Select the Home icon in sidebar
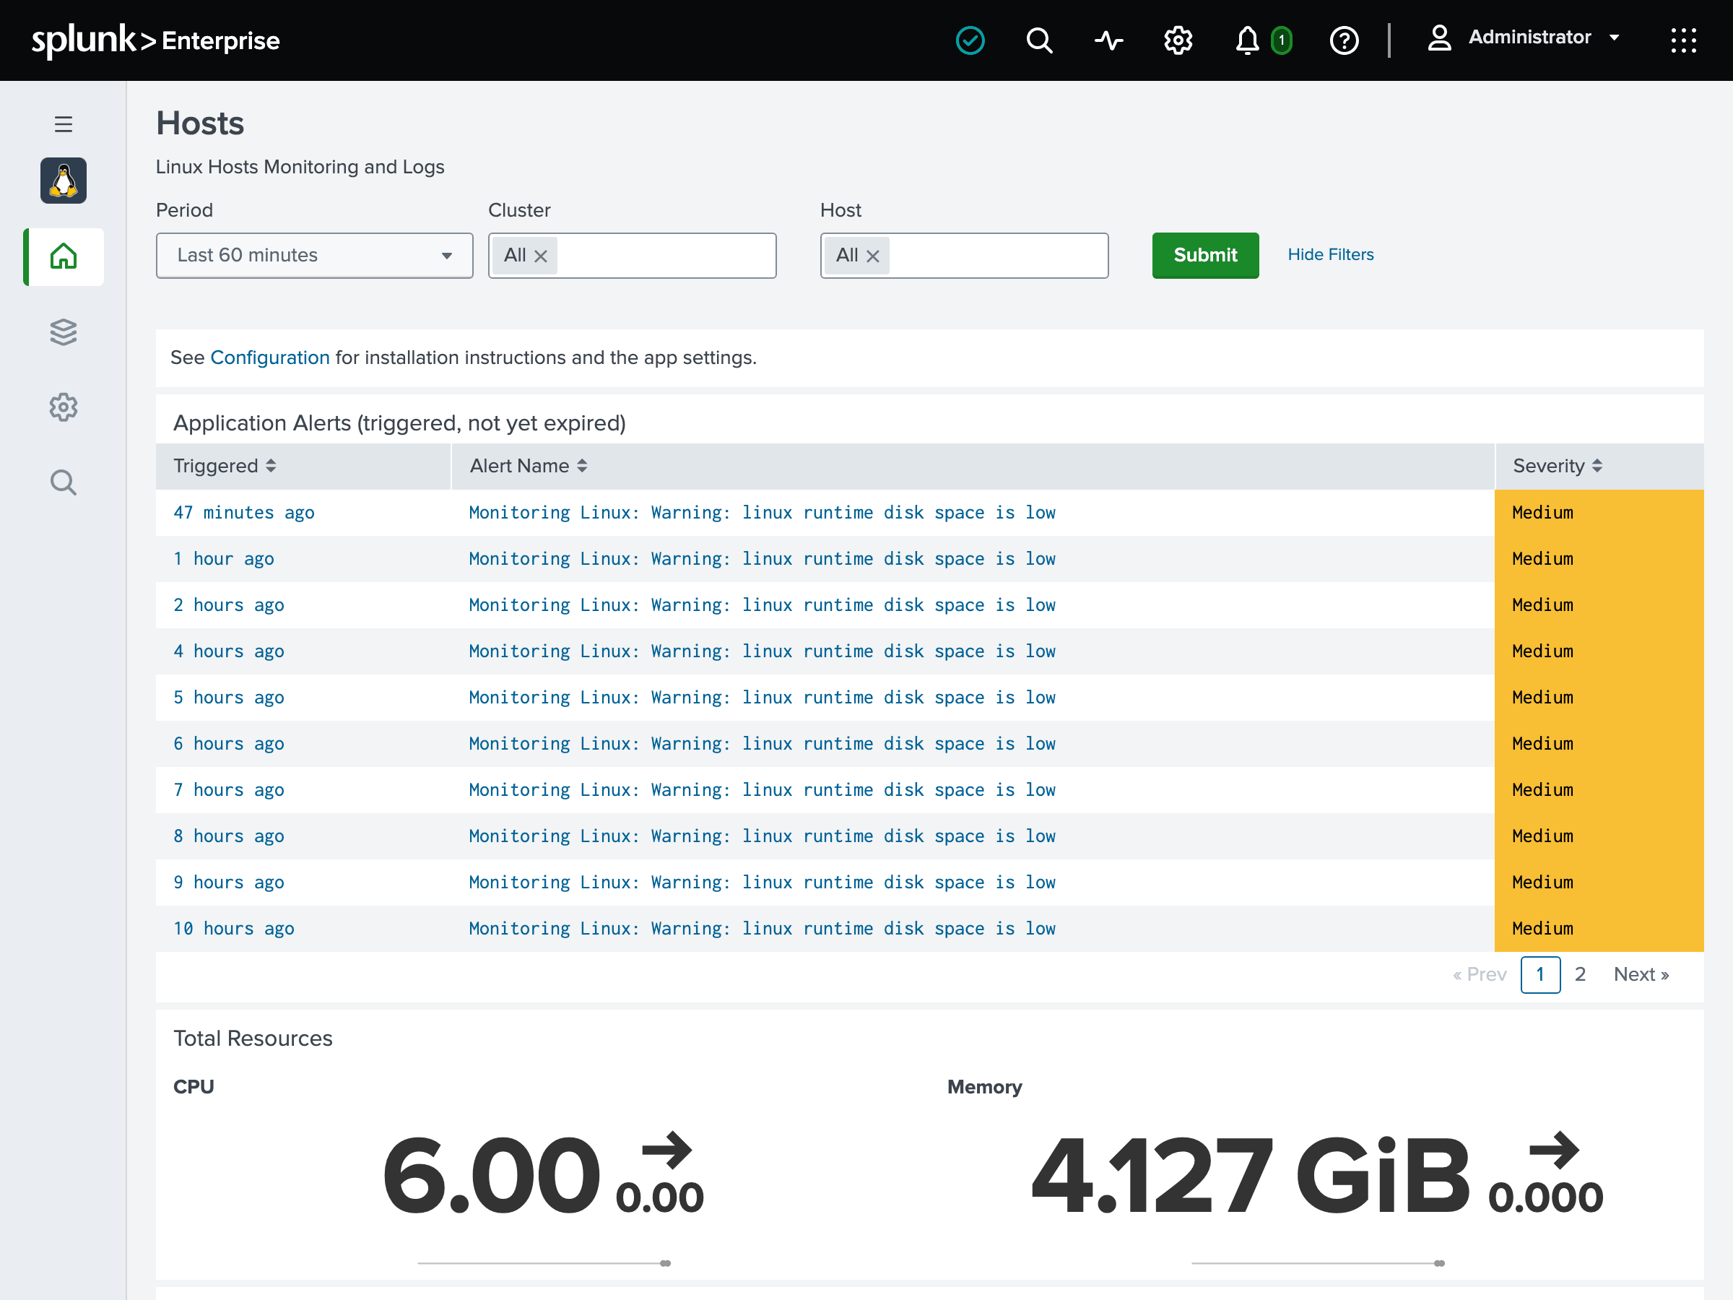This screenshot has width=1733, height=1300. point(64,256)
